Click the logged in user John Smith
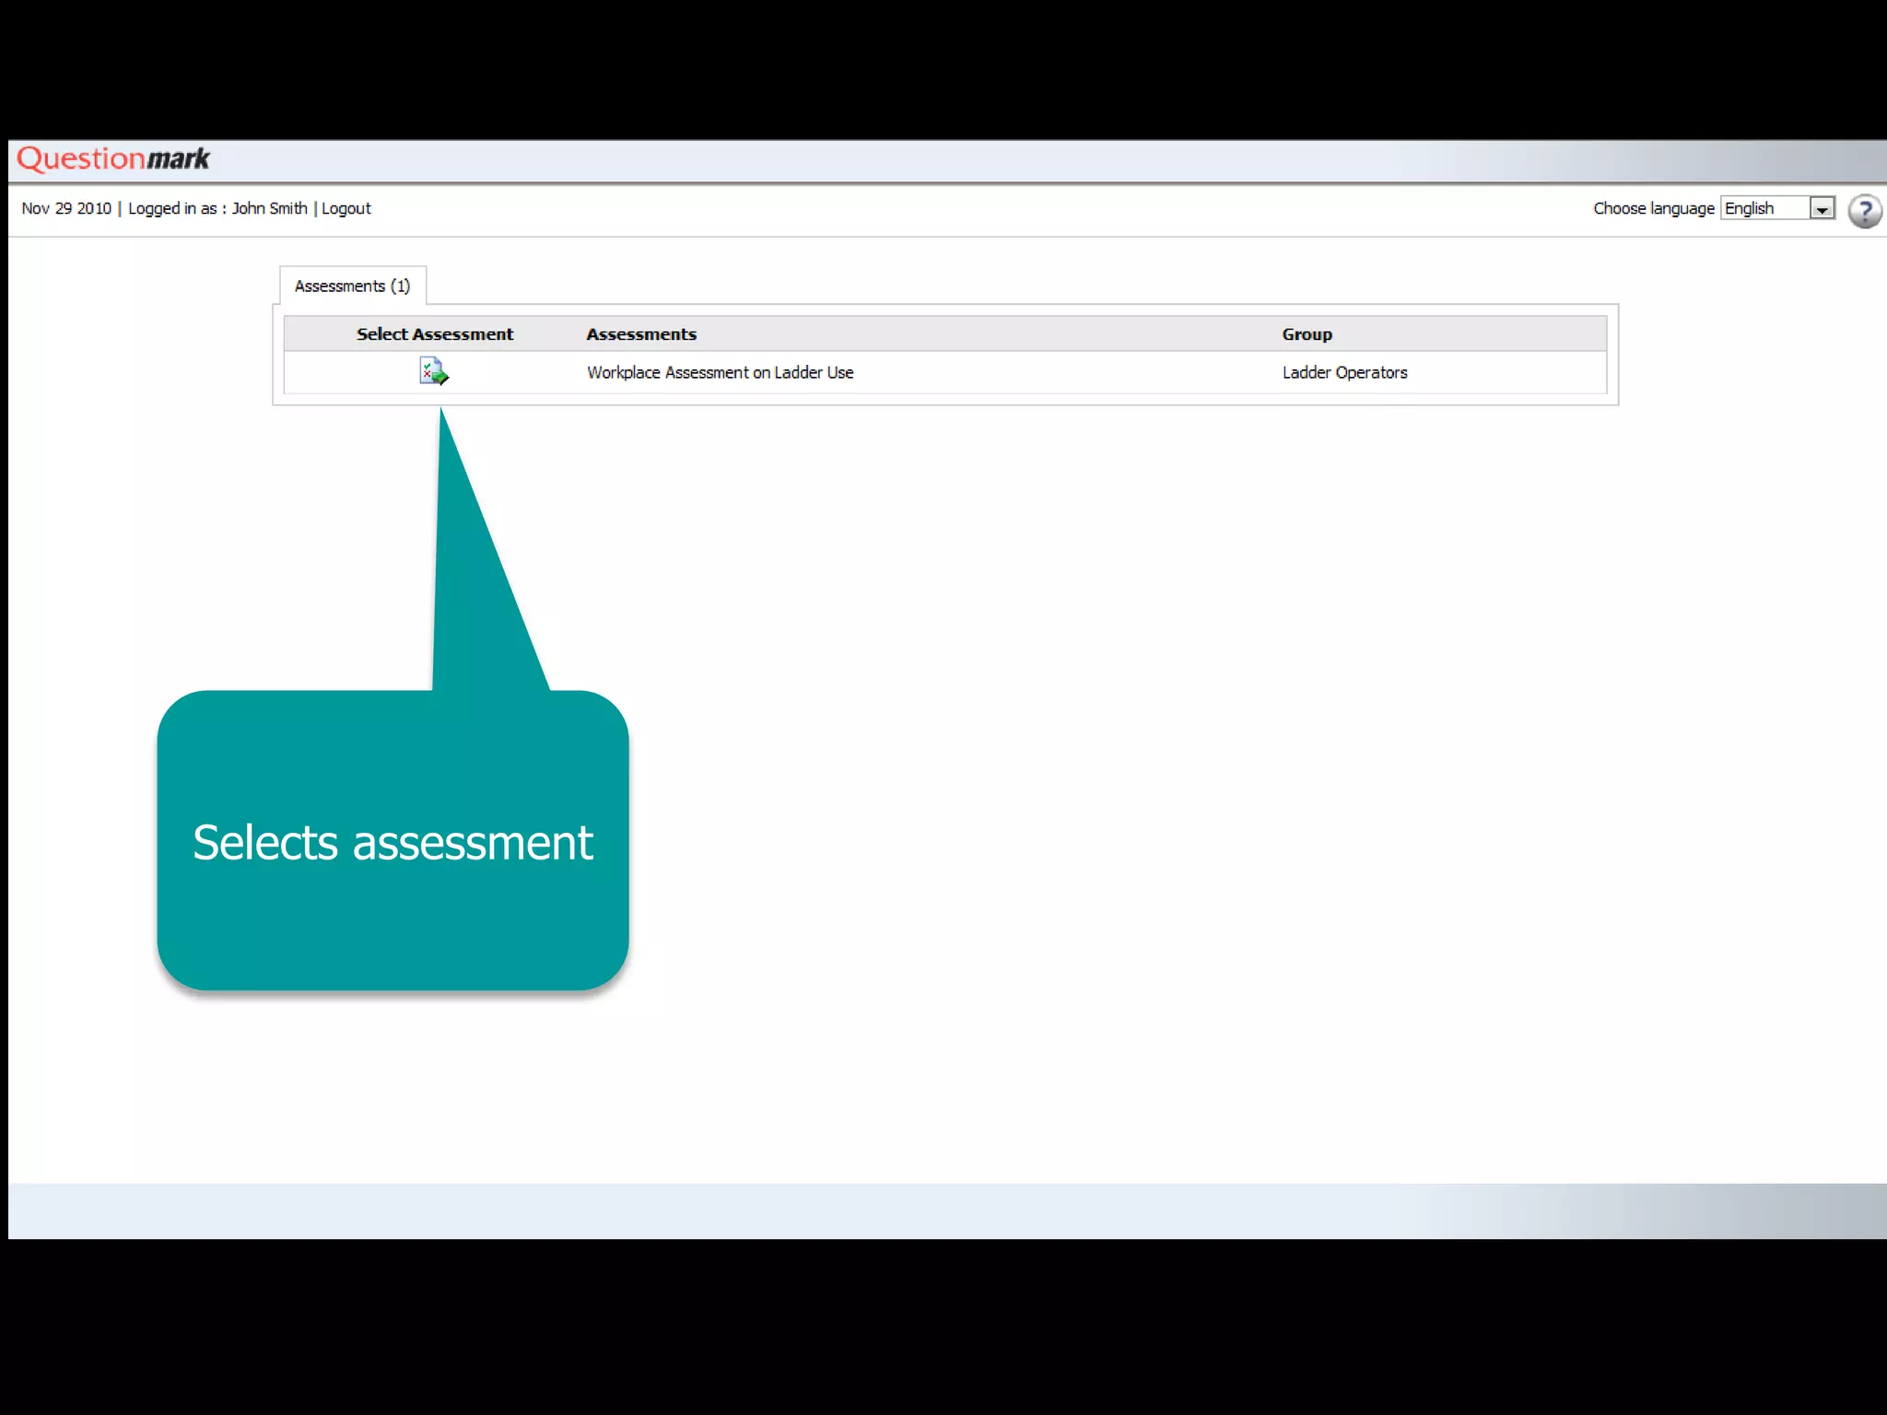The height and width of the screenshot is (1415, 1887). (269, 209)
